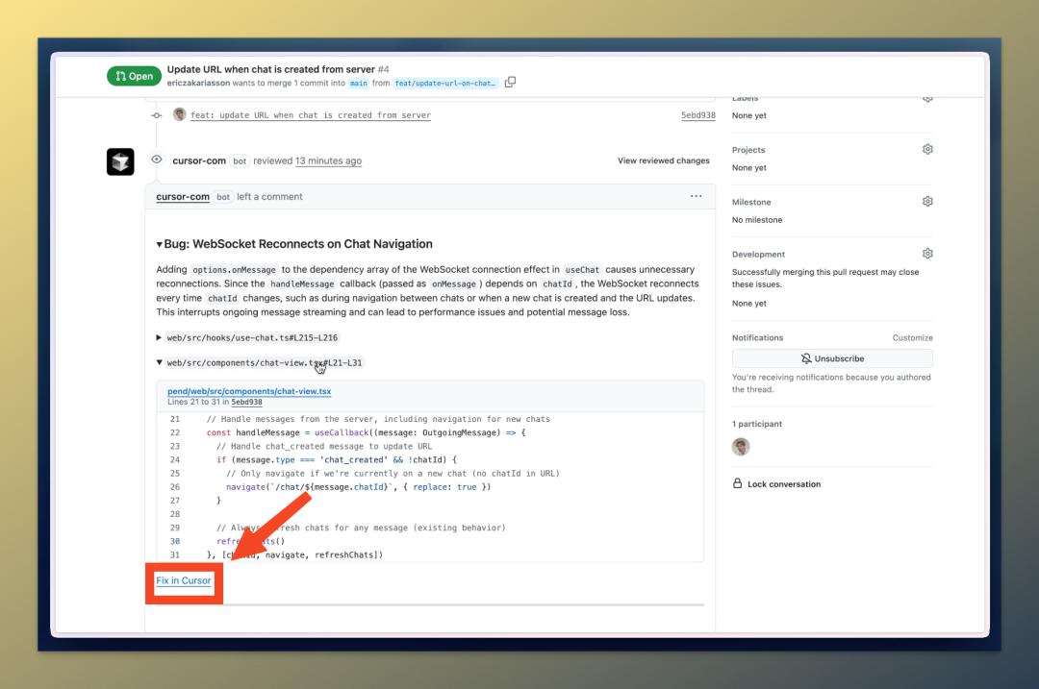Click the 'No milestone' text
The image size is (1039, 689).
(757, 220)
